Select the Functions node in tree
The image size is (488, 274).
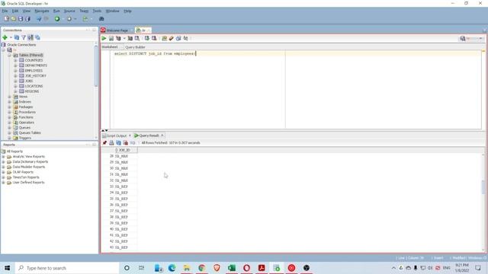[26, 117]
